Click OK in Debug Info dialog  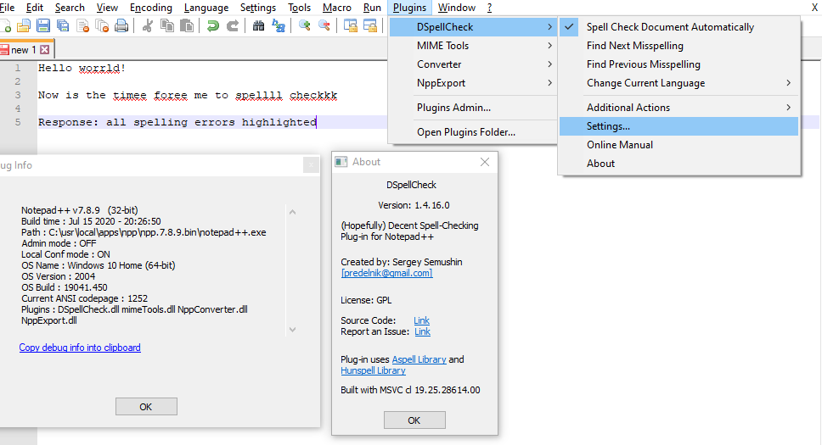(x=146, y=407)
